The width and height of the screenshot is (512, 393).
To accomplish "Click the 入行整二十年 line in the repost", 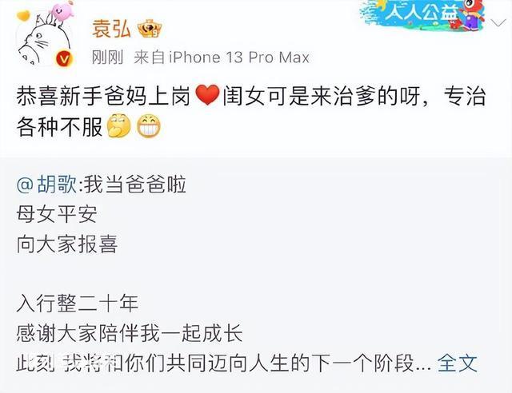I will [78, 304].
